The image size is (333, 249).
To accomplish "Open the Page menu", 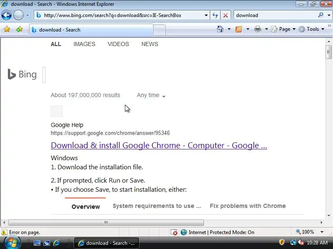I will pos(283,29).
